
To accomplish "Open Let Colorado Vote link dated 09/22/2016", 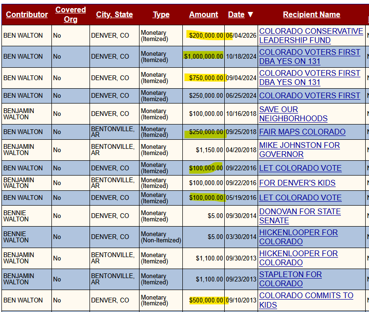I will (300, 168).
